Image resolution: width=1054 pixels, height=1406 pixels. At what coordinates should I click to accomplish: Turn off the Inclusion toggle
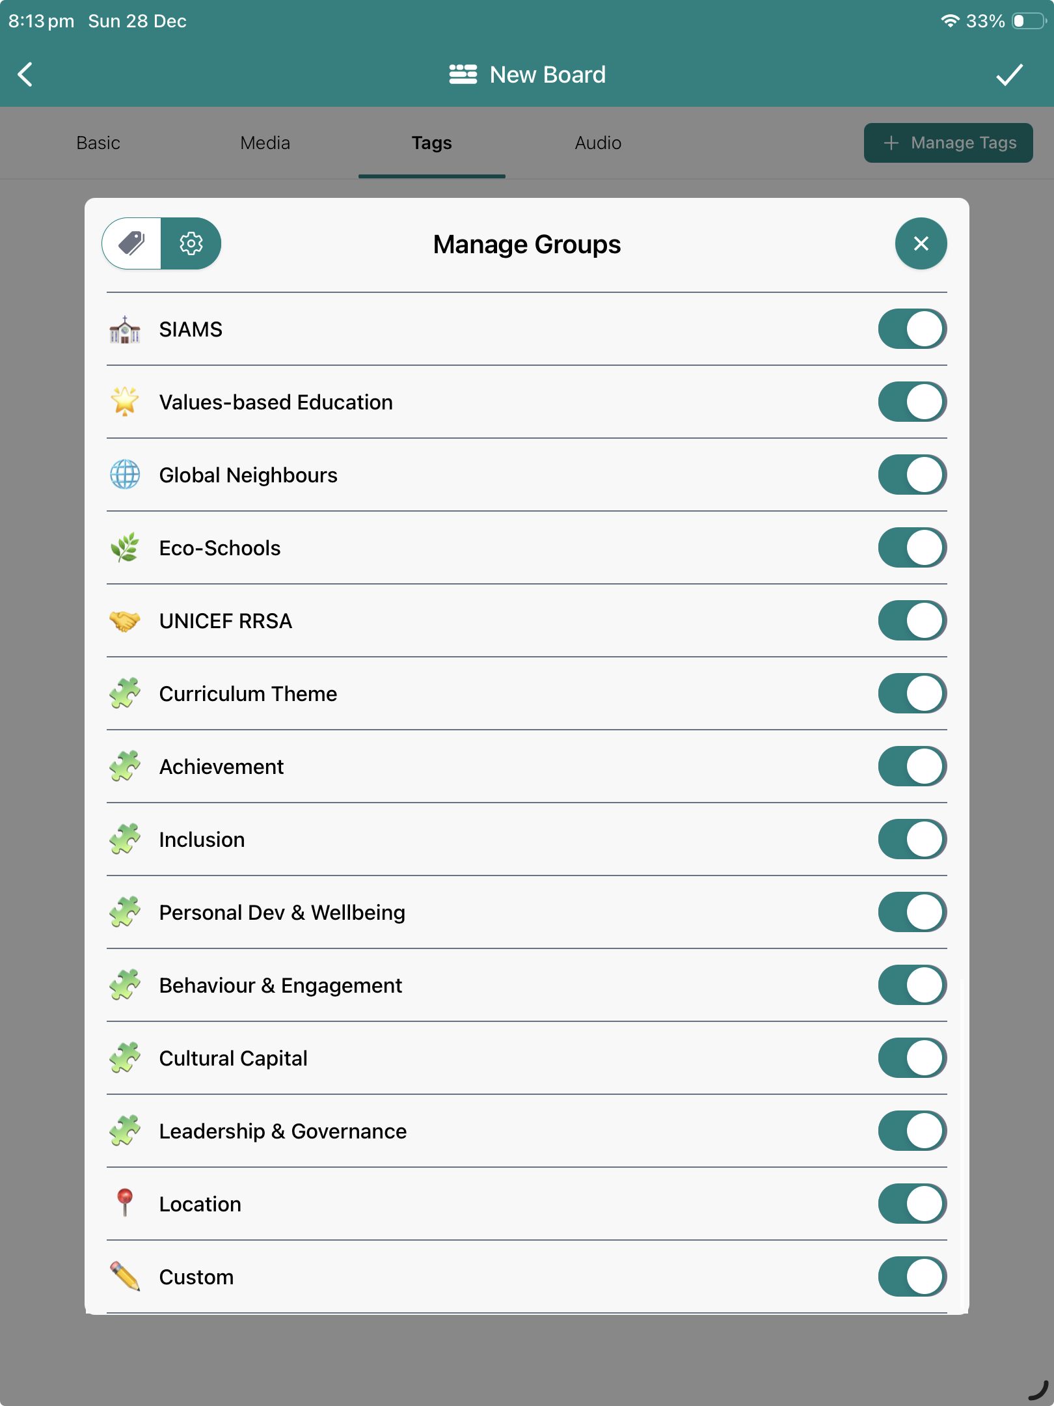[x=912, y=839]
